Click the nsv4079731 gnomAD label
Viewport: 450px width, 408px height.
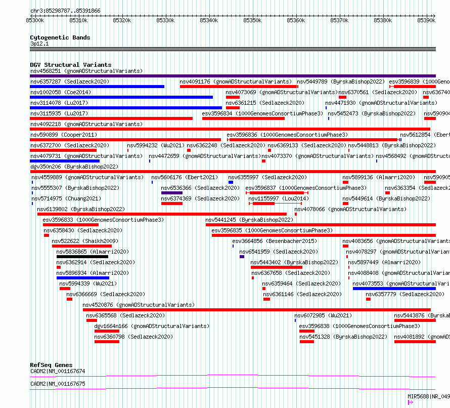tap(86, 156)
